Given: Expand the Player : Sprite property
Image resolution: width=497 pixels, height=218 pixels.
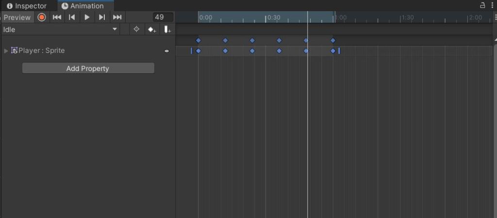Looking at the screenshot, I should coord(6,50).
